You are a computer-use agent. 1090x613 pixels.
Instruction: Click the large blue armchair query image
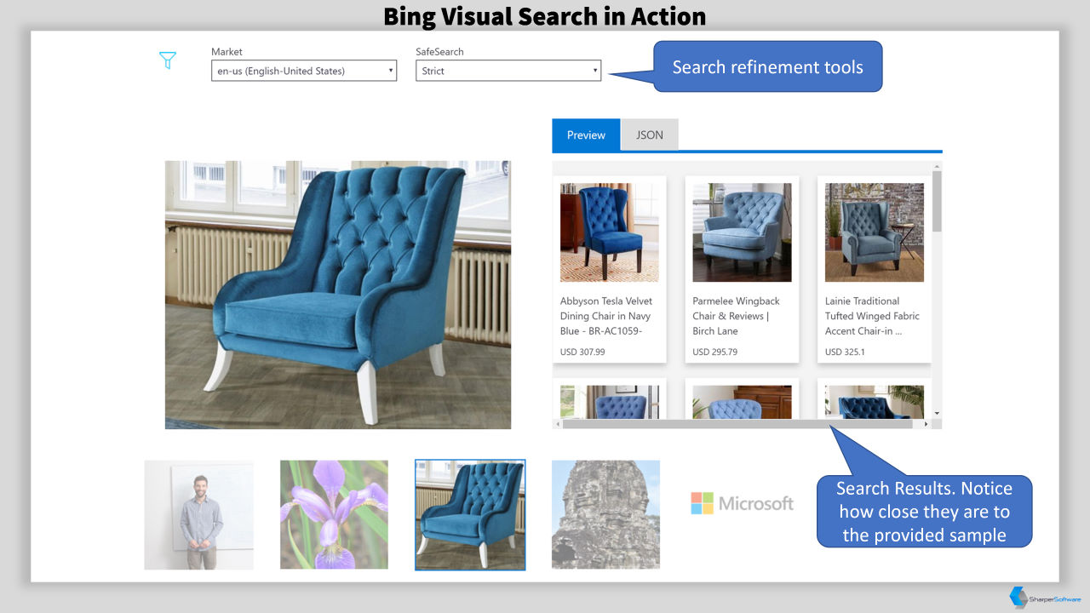point(338,295)
